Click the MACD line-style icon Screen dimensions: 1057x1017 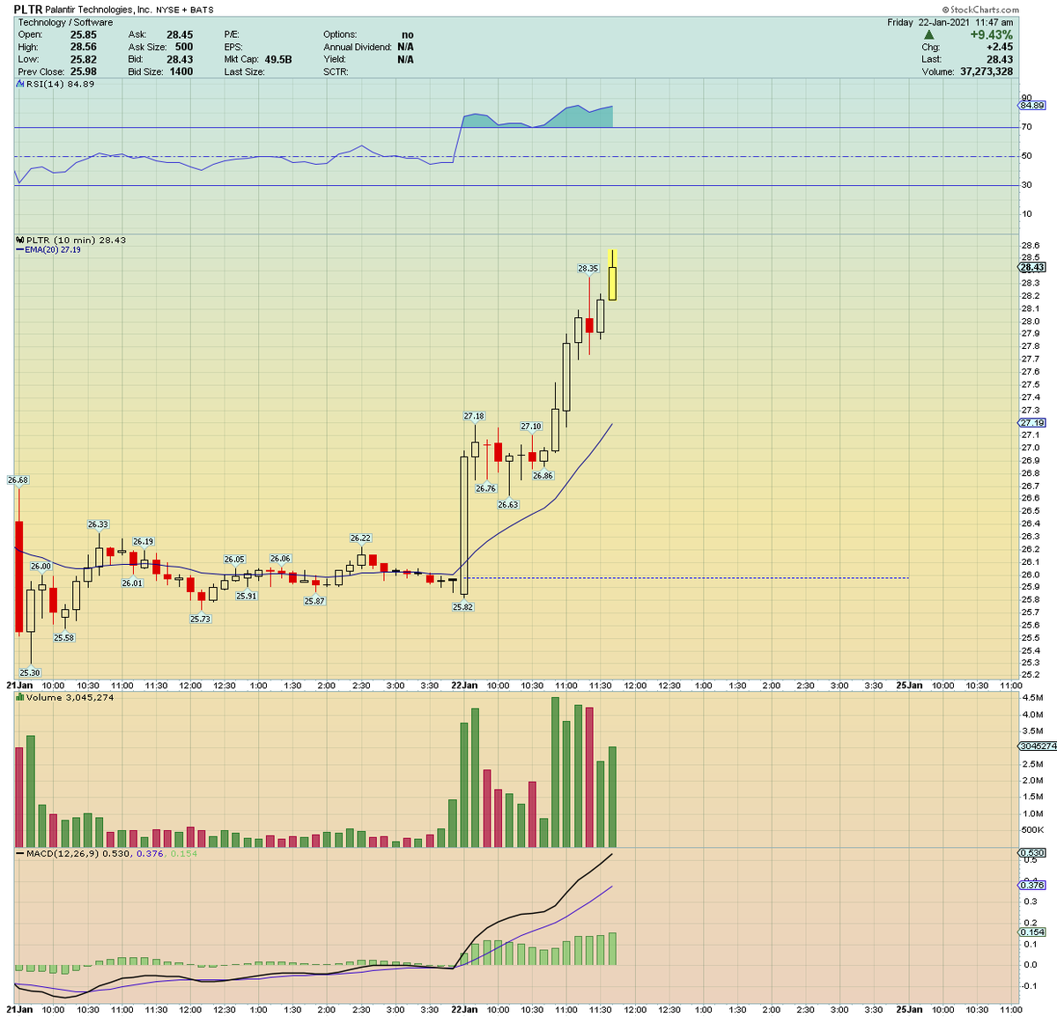pos(18,853)
